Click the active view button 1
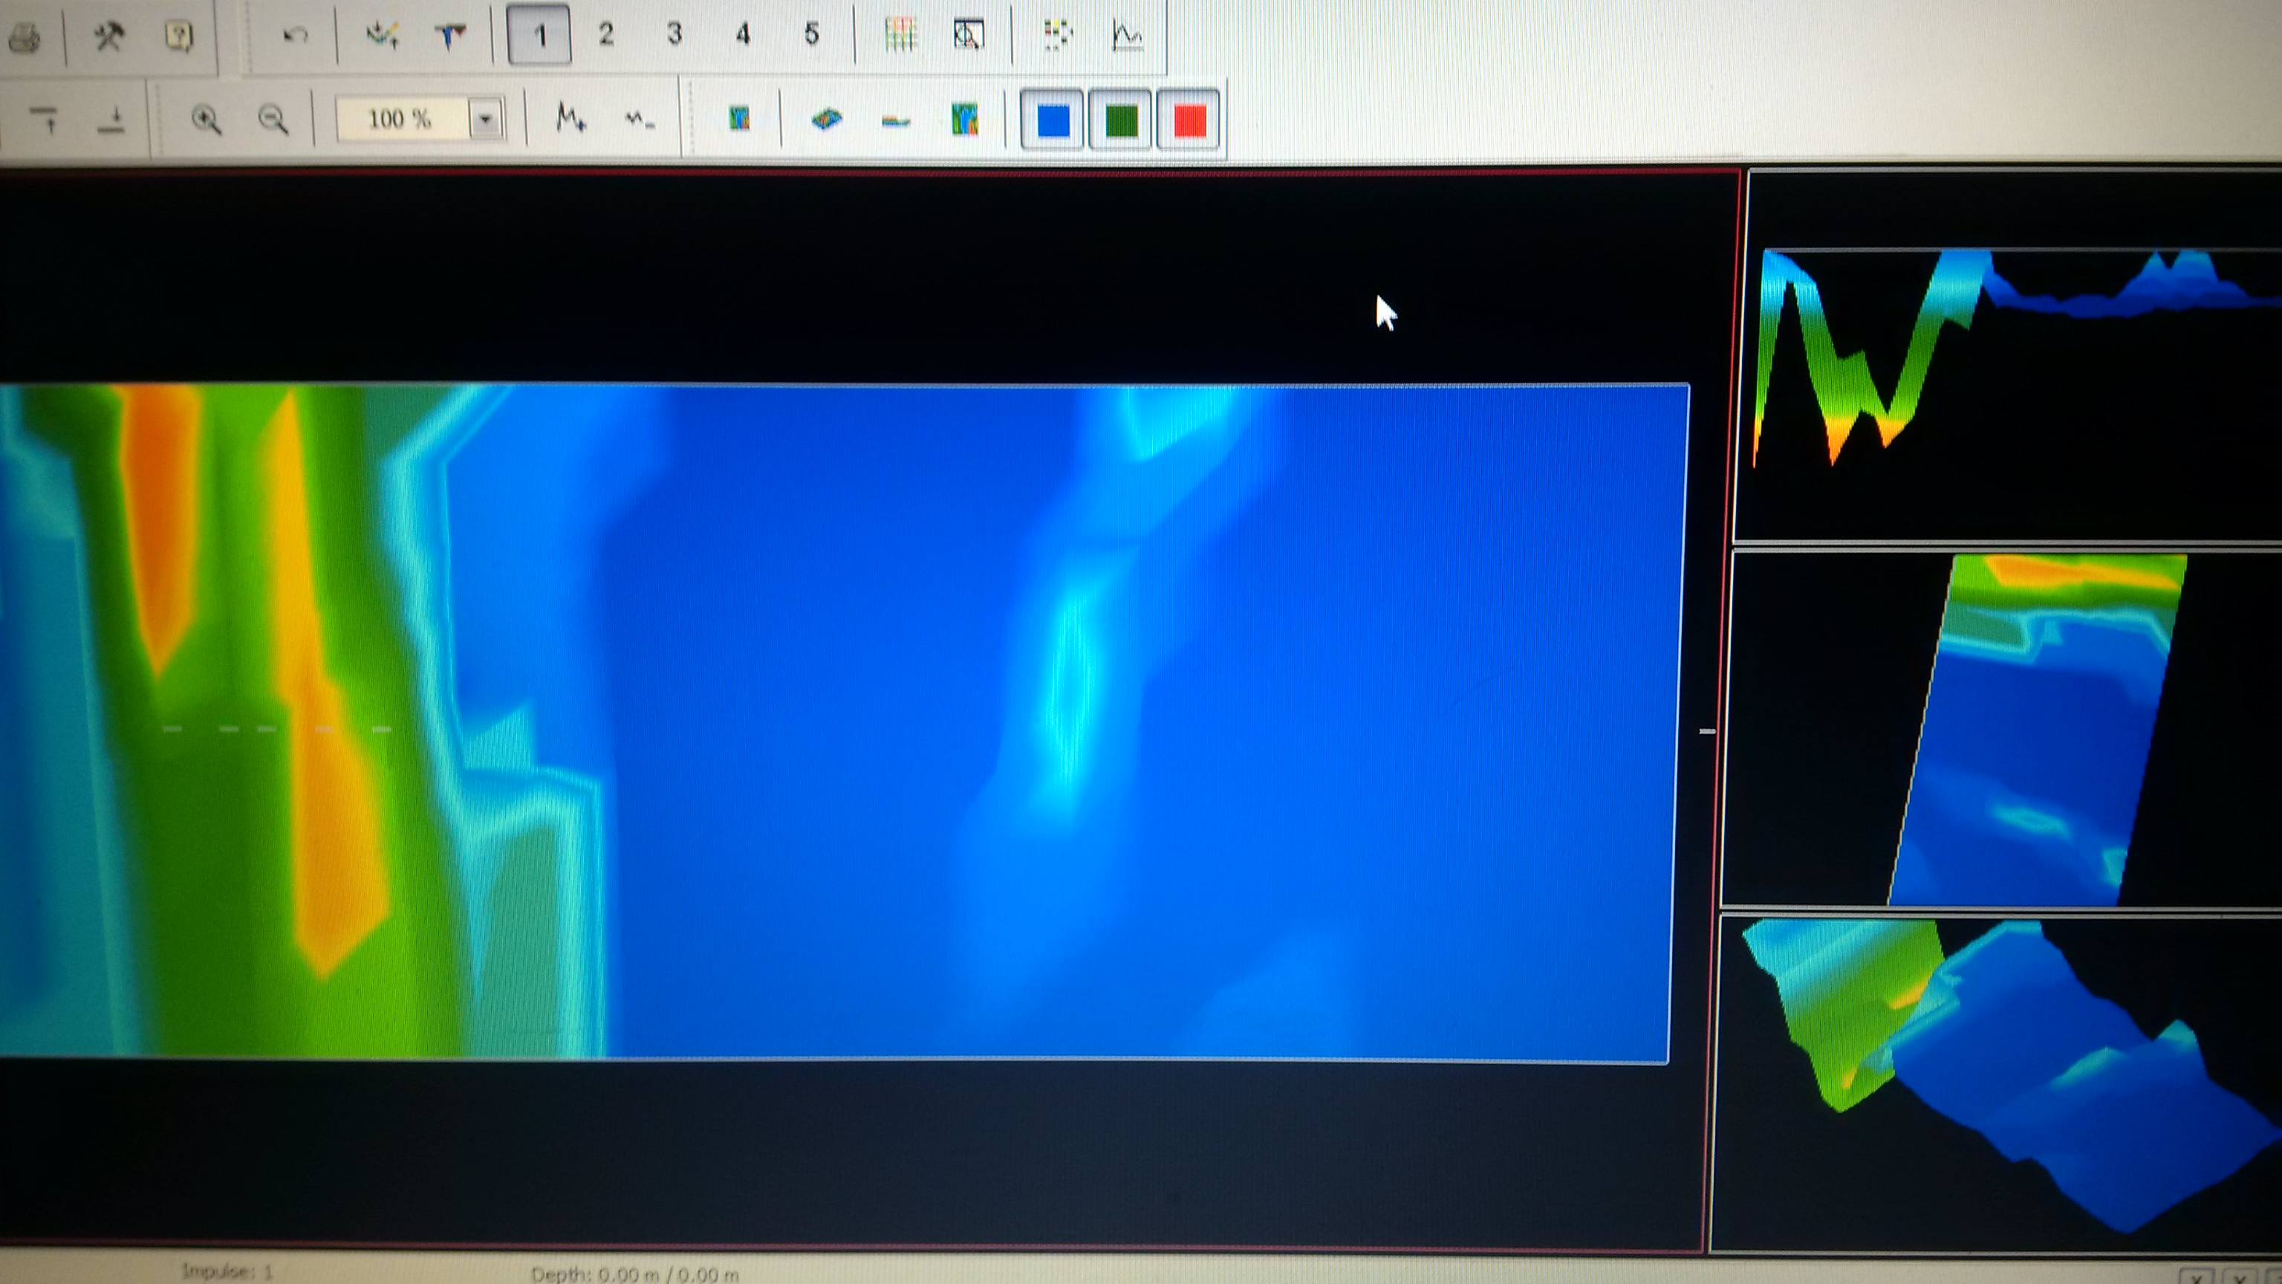The height and width of the screenshot is (1284, 2282). point(539,36)
